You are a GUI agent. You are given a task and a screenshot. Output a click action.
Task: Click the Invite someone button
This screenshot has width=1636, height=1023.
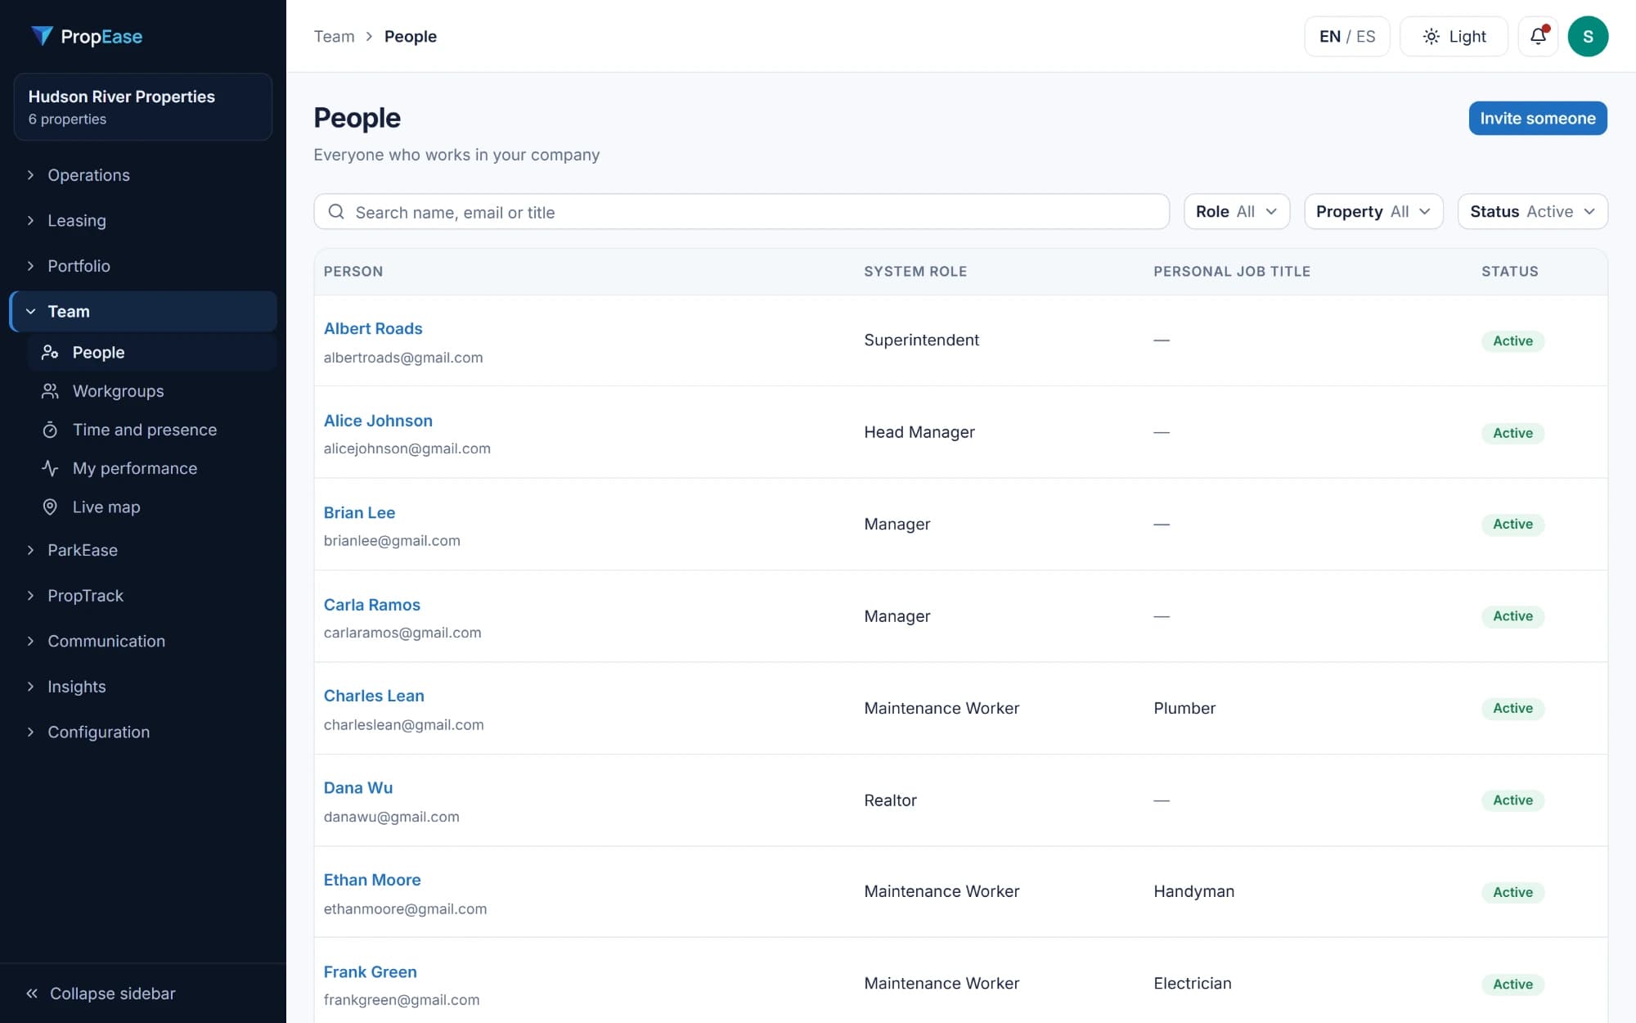pyautogui.click(x=1538, y=118)
